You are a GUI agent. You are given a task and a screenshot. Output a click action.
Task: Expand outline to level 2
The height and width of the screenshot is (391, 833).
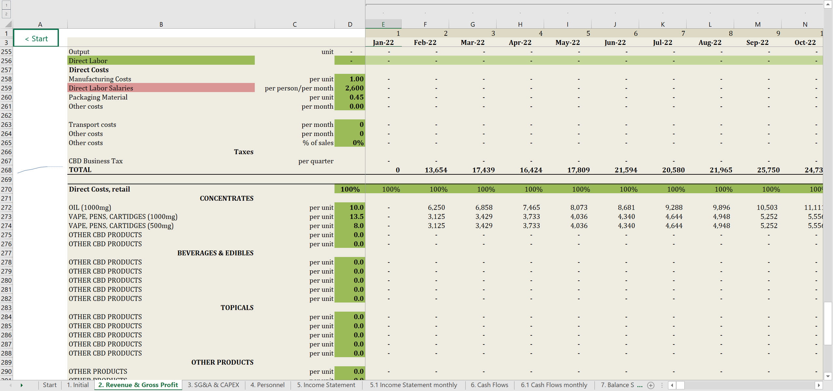[x=6, y=14]
